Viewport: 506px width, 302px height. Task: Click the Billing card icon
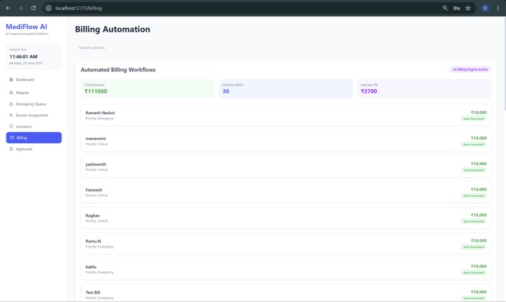tap(12, 138)
